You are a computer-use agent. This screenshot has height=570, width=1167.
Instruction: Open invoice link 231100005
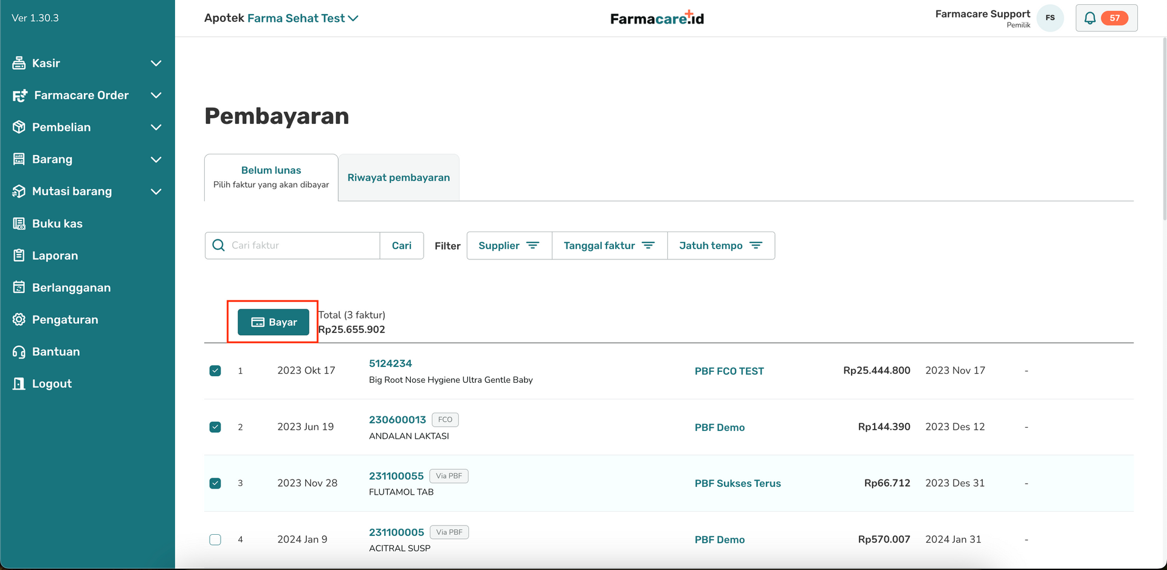click(396, 532)
